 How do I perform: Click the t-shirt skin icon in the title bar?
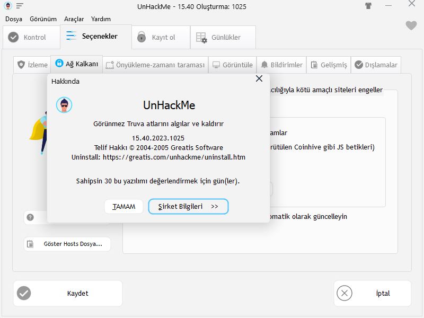click(368, 6)
